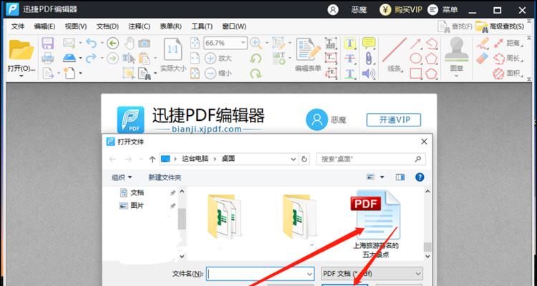Zoom in with the 放大 plus button
537x286 pixels.
[218, 58]
